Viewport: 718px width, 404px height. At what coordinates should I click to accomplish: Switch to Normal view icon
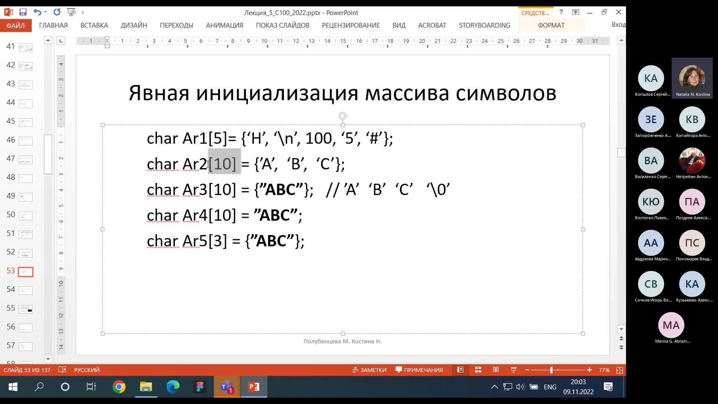click(x=460, y=370)
